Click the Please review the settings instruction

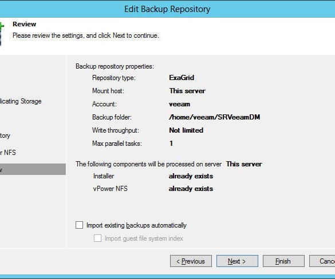(86, 35)
